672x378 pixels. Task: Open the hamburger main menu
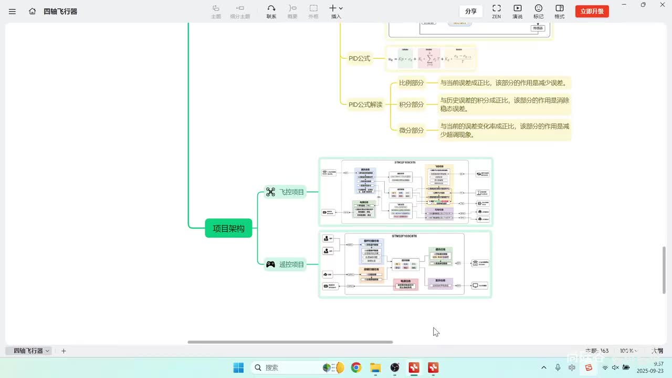[13, 11]
